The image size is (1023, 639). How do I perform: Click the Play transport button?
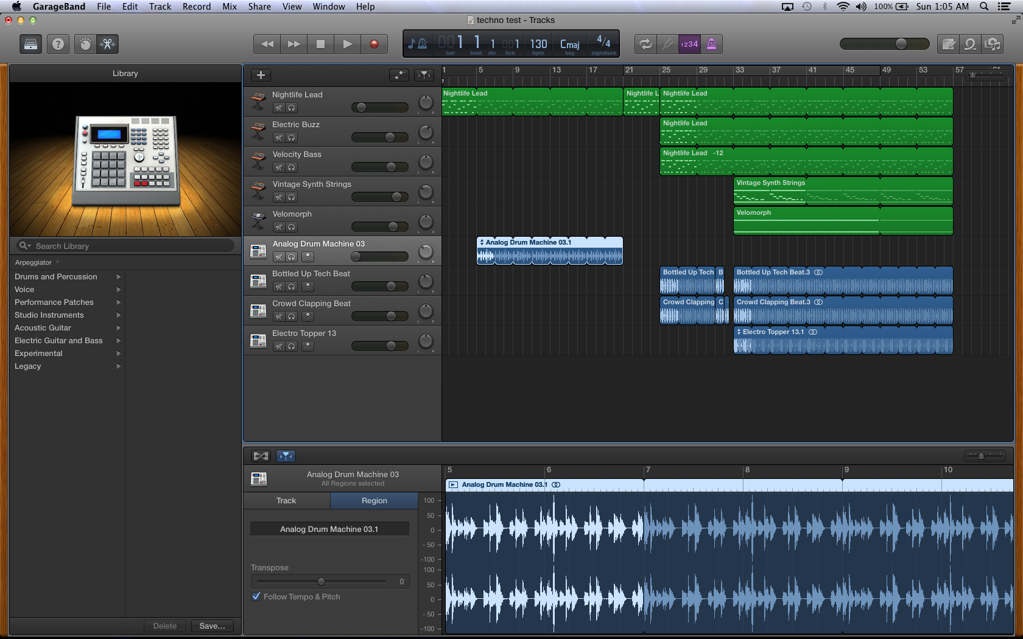click(347, 44)
